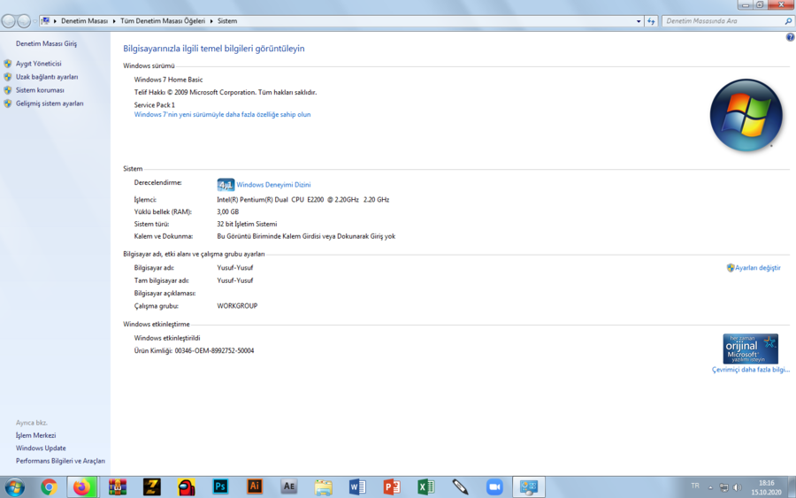The height and width of the screenshot is (498, 796).
Task: Click the product ID 00346-OEM-8992752-50004
Action: click(x=214, y=351)
